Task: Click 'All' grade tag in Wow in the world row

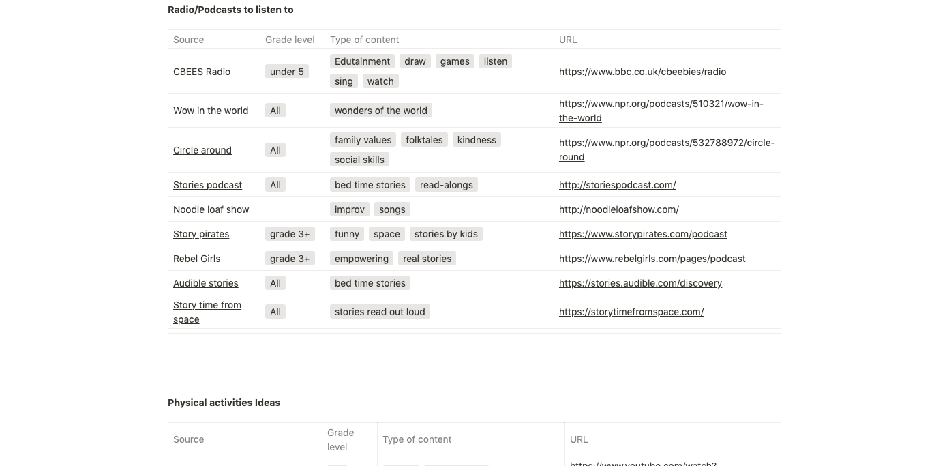Action: tap(275, 111)
